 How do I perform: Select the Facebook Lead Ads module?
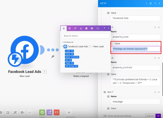click(x=25, y=50)
